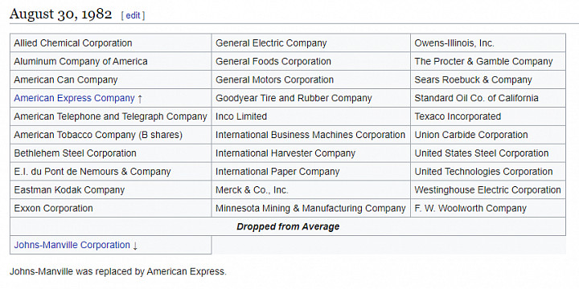Viewport: 579px width, 289px height.
Task: Open the edit link beside August 30, 1982
Action: 133,15
